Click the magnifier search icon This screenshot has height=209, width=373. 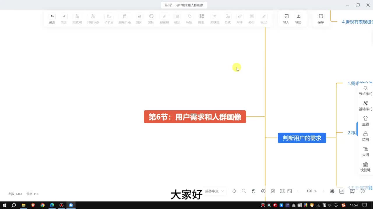[244, 191]
